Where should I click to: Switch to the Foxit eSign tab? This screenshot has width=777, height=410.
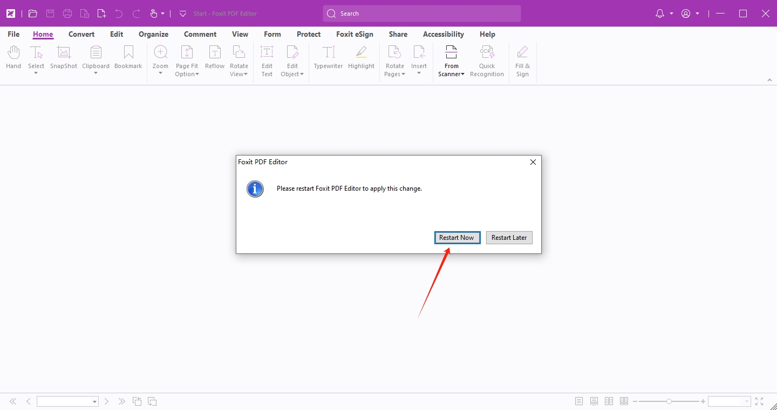pyautogui.click(x=355, y=34)
